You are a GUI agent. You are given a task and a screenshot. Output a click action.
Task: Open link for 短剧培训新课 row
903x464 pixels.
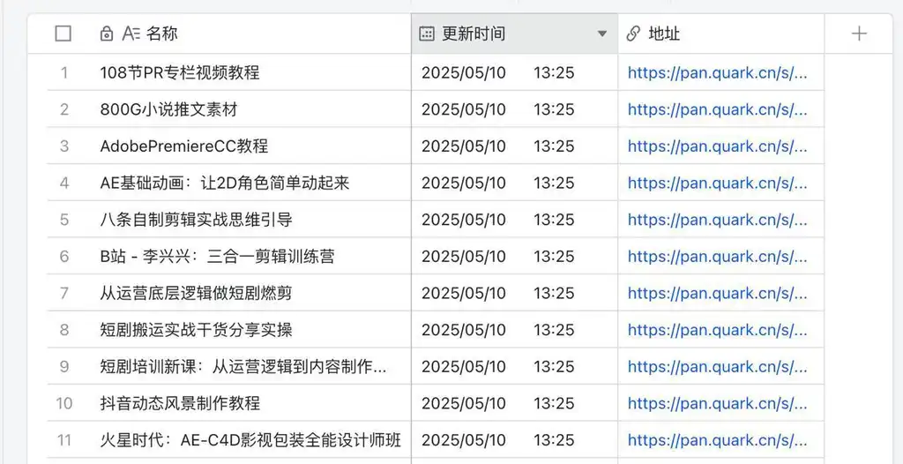(x=718, y=367)
